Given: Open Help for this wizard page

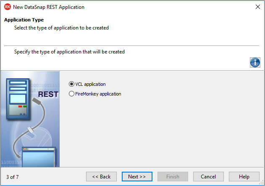Looking at the screenshot, I should [244, 176].
